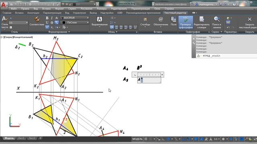257x144 pixels.
Task: Toggle polar tracking in status bar
Action: click(x=168, y=139)
